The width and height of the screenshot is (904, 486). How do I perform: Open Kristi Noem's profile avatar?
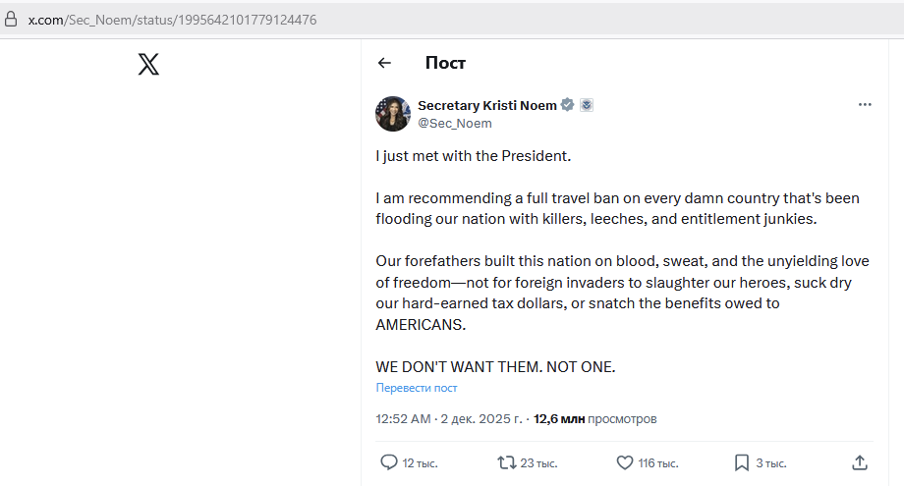point(393,114)
